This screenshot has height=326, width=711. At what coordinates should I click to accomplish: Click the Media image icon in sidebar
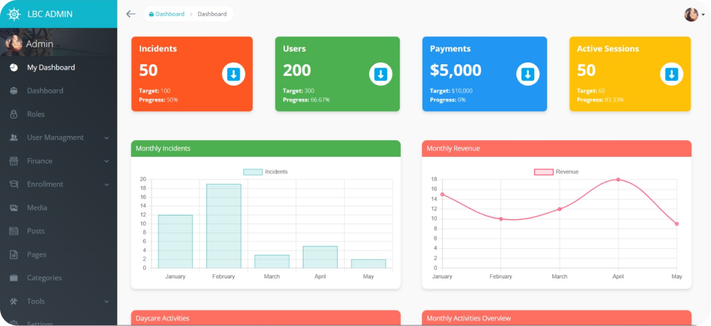14,208
